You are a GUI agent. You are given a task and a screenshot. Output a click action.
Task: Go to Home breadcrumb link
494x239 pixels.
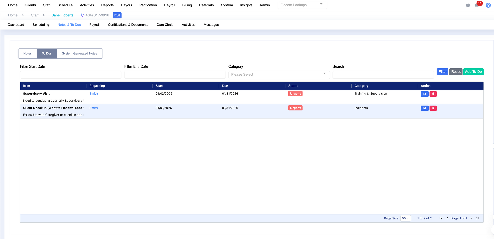coord(13,15)
